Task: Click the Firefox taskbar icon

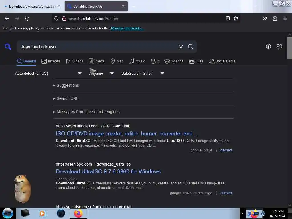Action: coord(78,213)
